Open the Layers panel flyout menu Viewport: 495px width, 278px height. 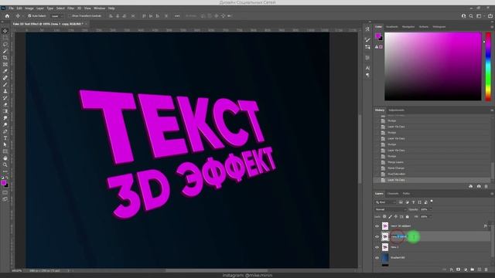492,194
